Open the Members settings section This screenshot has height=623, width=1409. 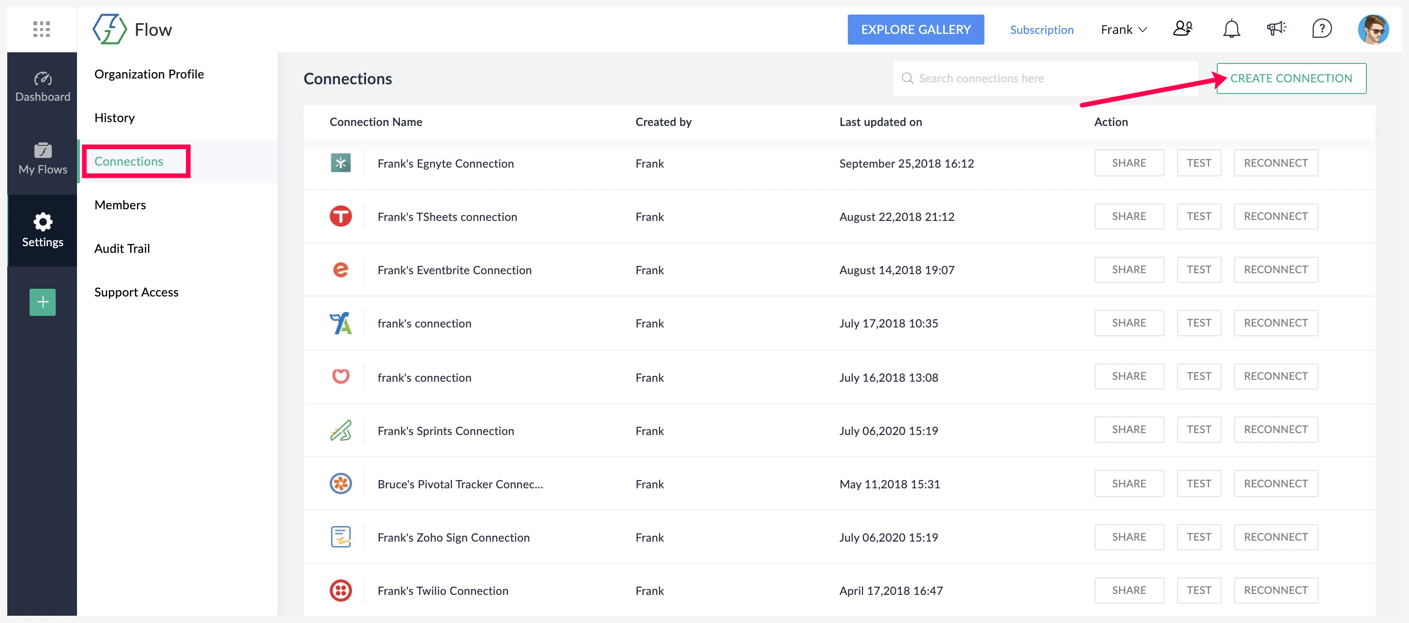[120, 205]
